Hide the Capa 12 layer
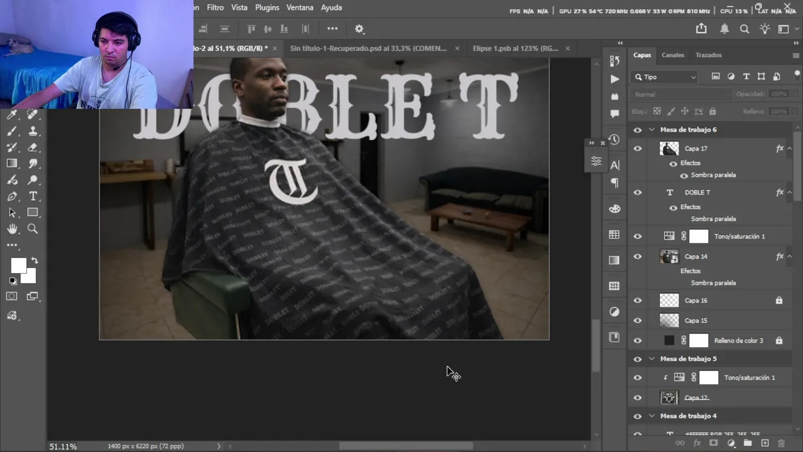Image resolution: width=803 pixels, height=452 pixels. tap(637, 398)
